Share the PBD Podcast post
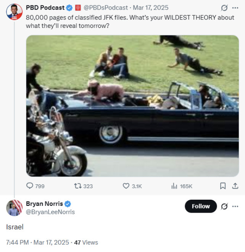Screen dimensions: 245x252 (235, 186)
